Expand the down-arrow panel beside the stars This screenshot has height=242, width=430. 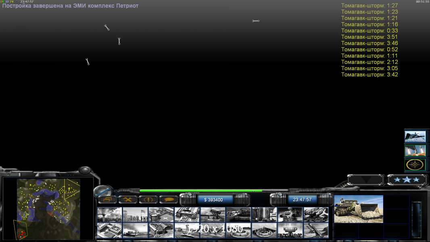[366, 180]
